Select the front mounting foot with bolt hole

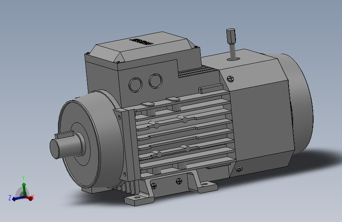tap(139, 199)
